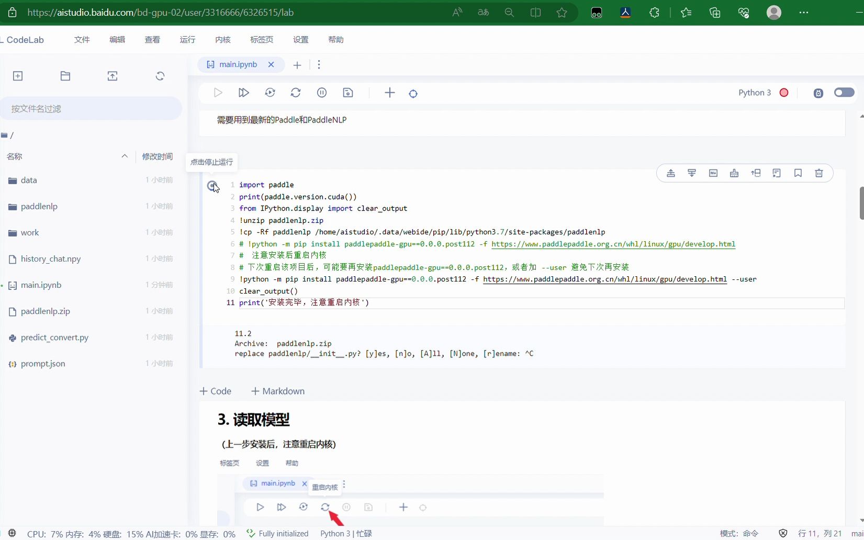864x540 pixels.
Task: Click the move-cell-up icon in cell toolbar
Action: click(756, 173)
